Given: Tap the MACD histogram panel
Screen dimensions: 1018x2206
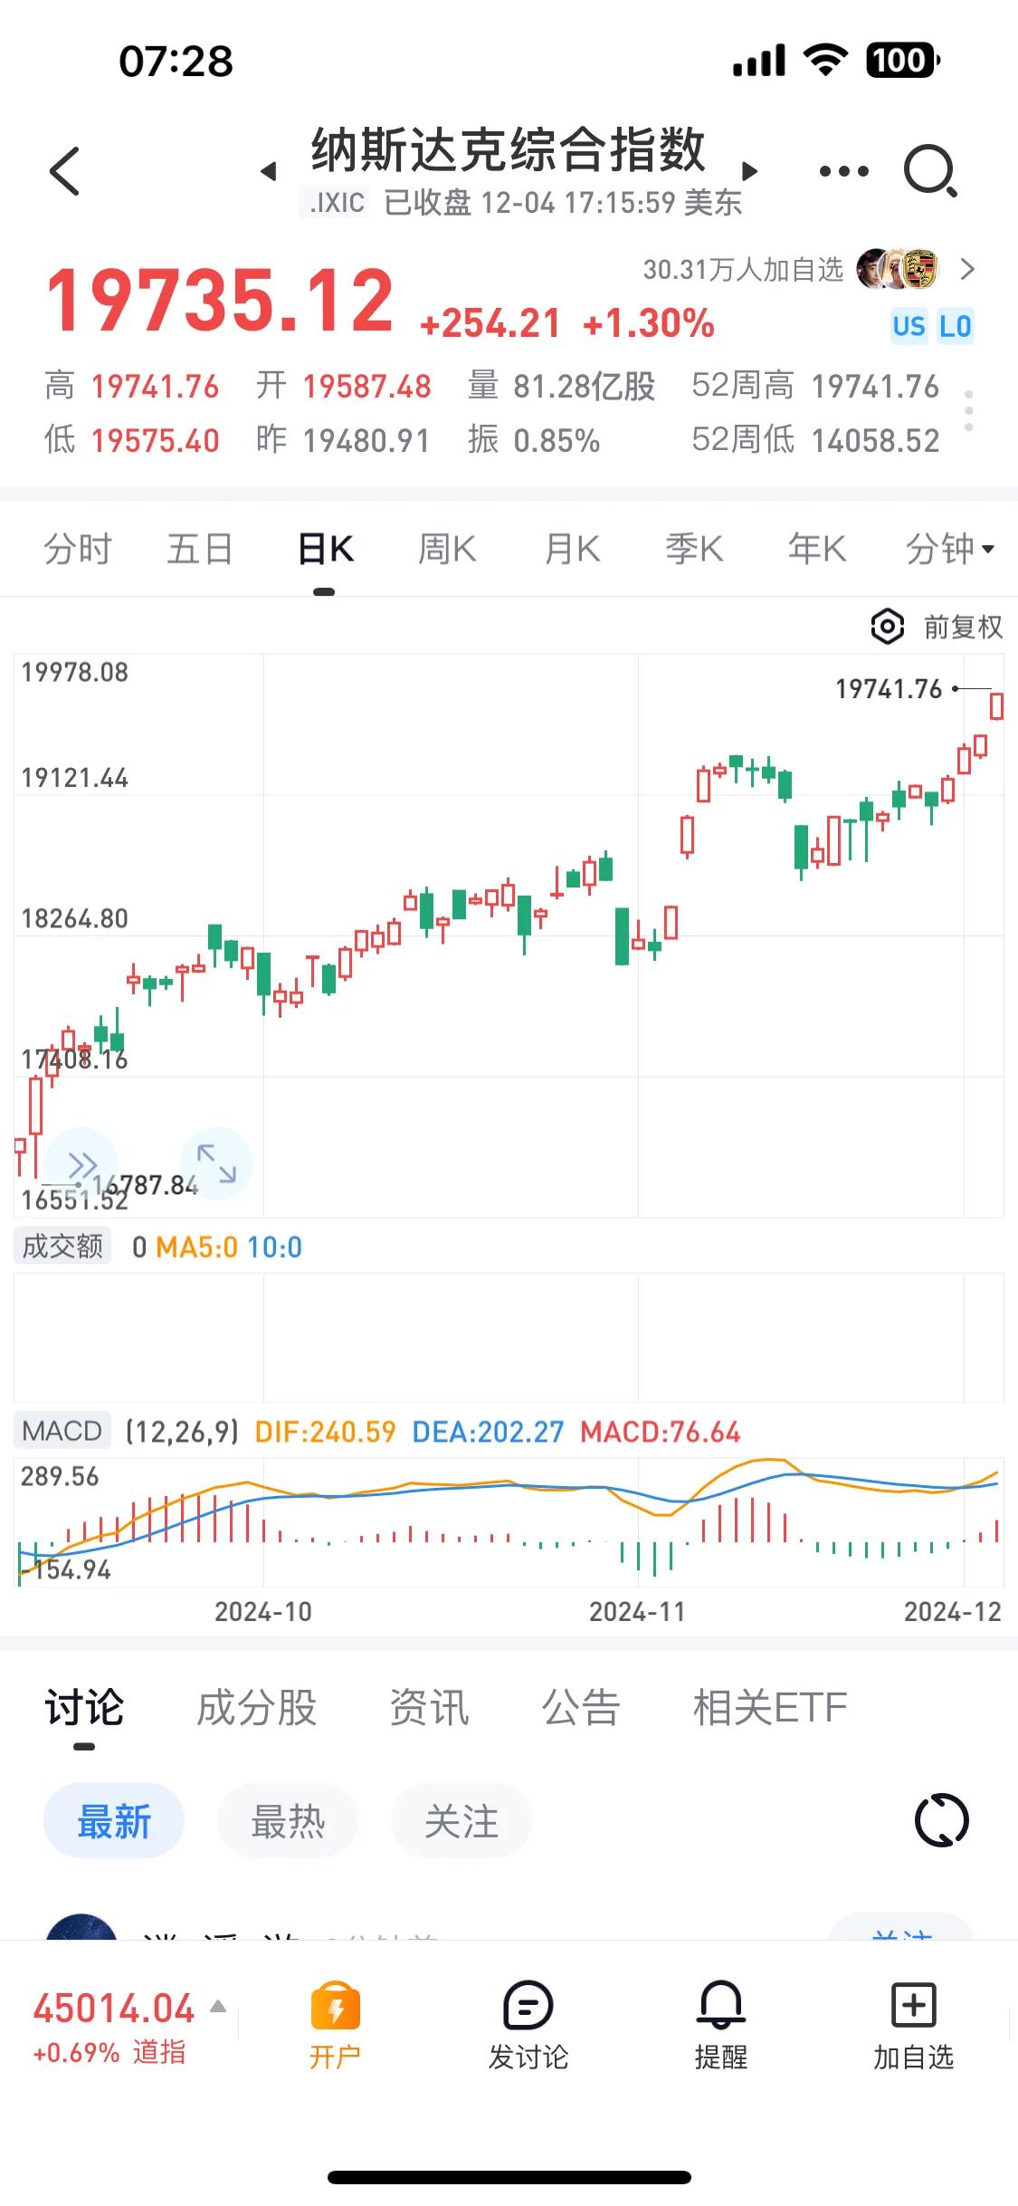Looking at the screenshot, I should 509,1520.
